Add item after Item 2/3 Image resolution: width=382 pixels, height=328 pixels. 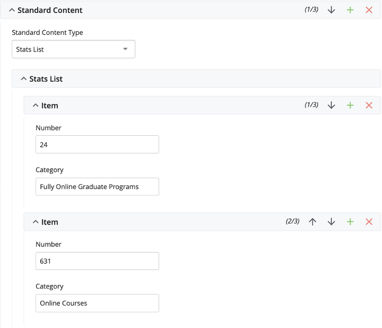[350, 222]
